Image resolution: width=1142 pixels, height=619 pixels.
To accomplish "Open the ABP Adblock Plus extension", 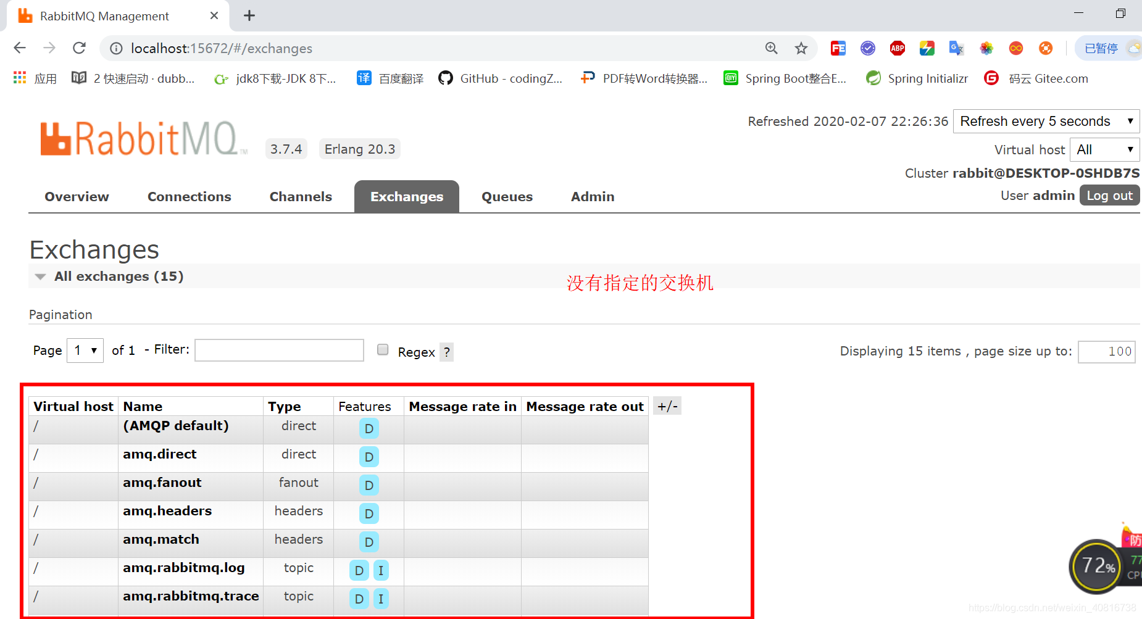I will point(898,48).
